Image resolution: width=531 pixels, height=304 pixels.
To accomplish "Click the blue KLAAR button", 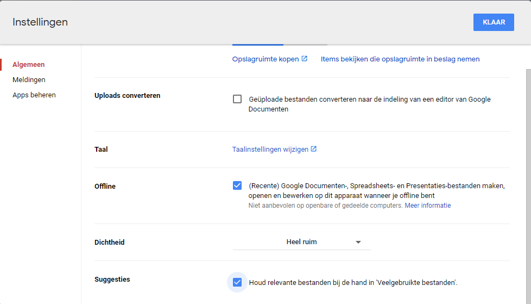I will (494, 22).
